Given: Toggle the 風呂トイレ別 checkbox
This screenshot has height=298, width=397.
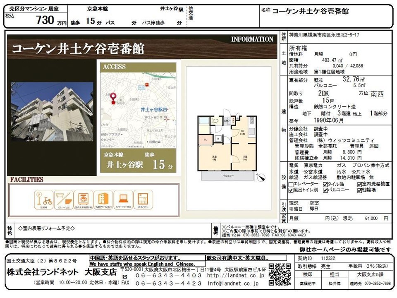Looking at the screenshot, I should (291, 190).
